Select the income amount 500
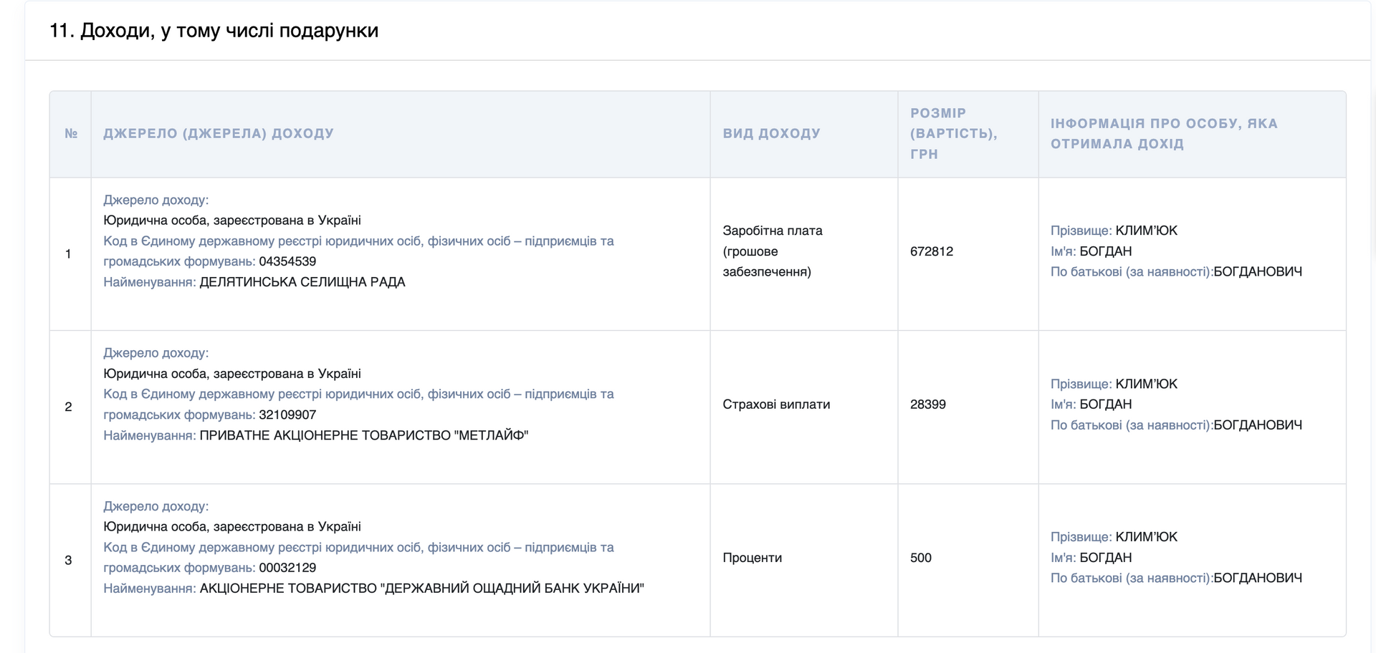Viewport: 1376px width, 653px height. (921, 558)
